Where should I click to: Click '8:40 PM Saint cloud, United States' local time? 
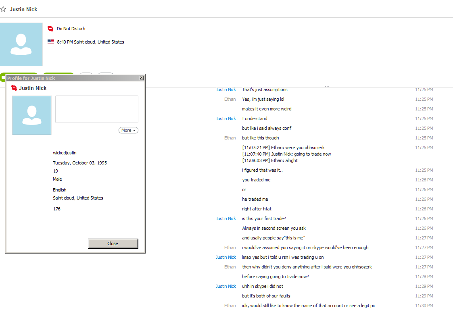[x=90, y=42]
